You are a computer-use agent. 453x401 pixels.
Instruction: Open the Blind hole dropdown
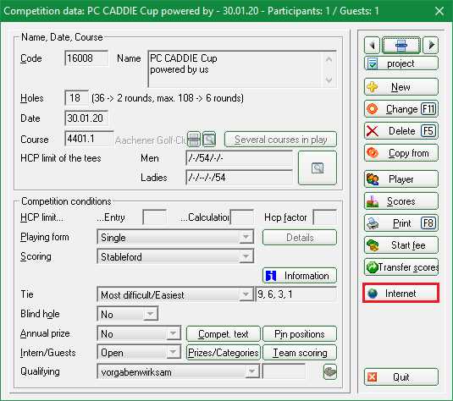150,314
